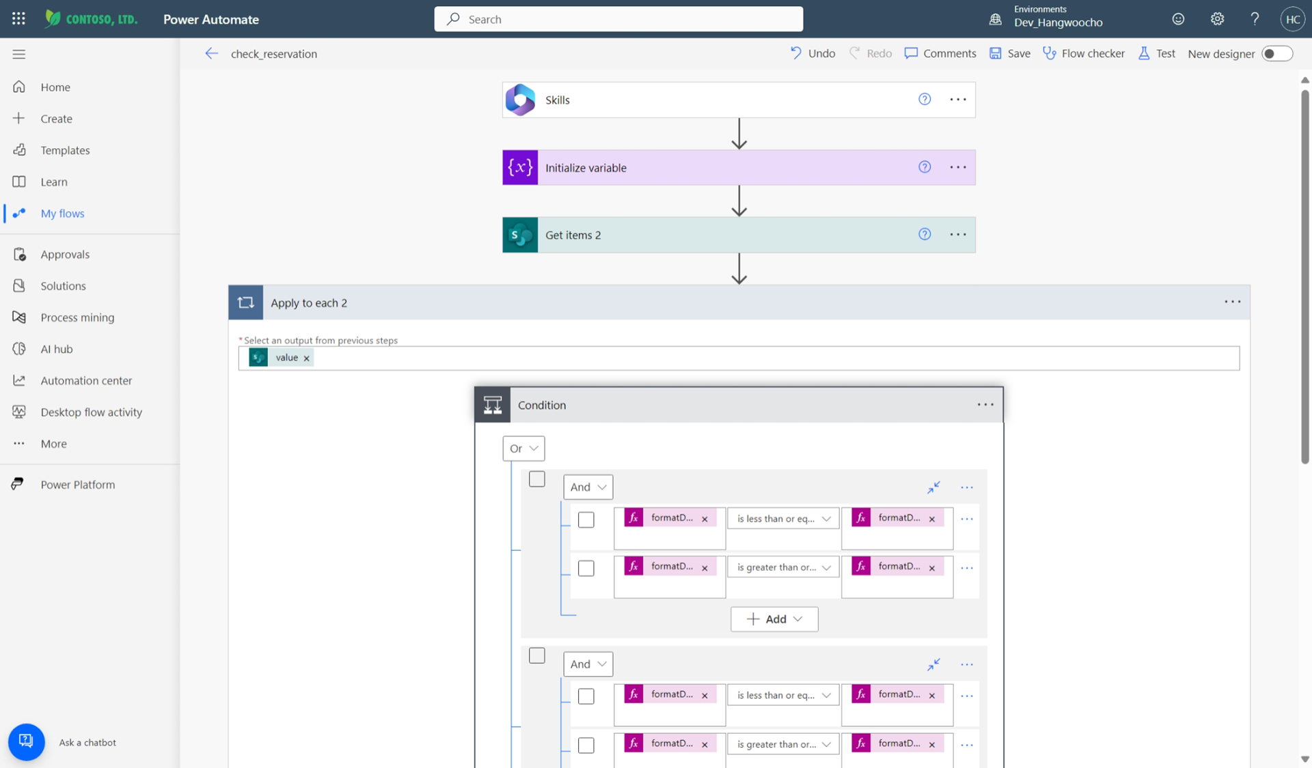Click the Environments globe icon

pos(996,19)
